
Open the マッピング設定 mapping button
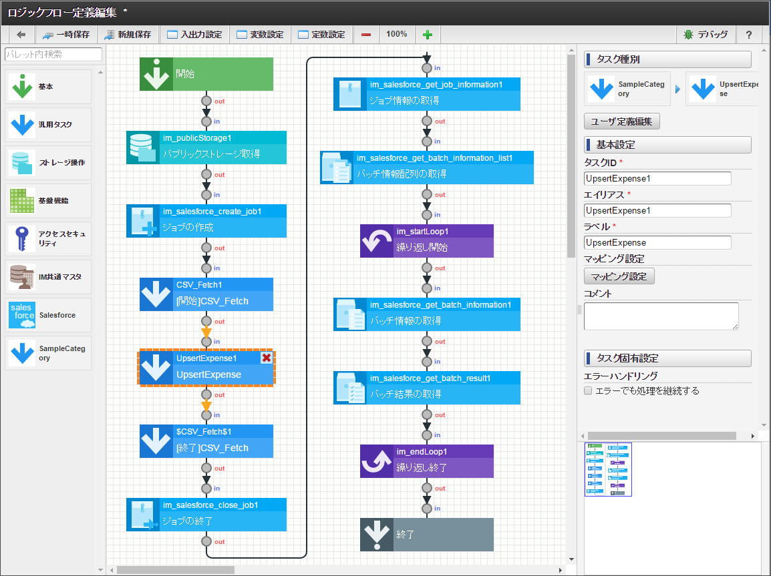click(x=619, y=276)
